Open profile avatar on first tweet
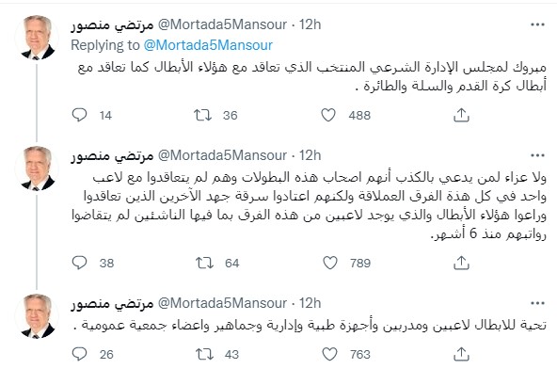 tap(37, 37)
